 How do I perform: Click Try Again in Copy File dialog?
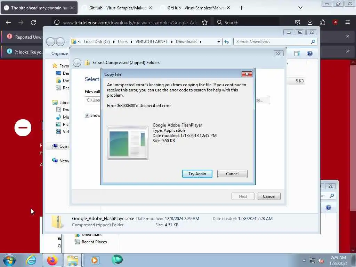[197, 174]
